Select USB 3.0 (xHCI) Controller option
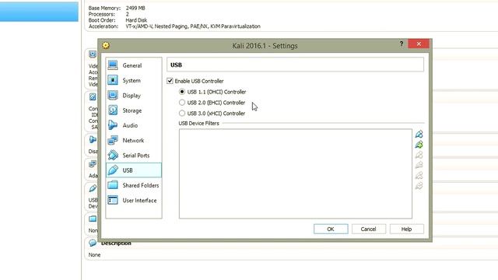 tap(181, 114)
